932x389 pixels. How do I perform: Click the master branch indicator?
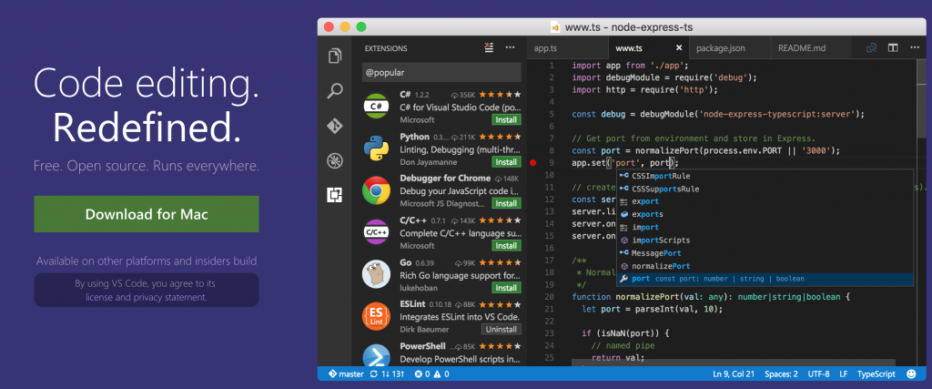click(x=345, y=374)
